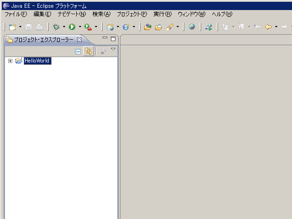The image size is (292, 219).
Task: Open the 編集(E) menu
Action: (42, 14)
